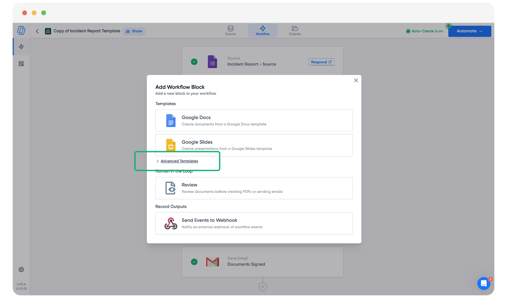Open the templates layout icon in sidebar
Viewport: 507px width, 298px height.
(21, 64)
